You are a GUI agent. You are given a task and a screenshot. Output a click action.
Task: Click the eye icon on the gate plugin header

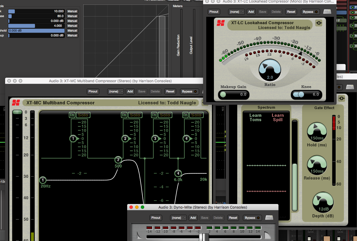pyautogui.click(x=341, y=98)
